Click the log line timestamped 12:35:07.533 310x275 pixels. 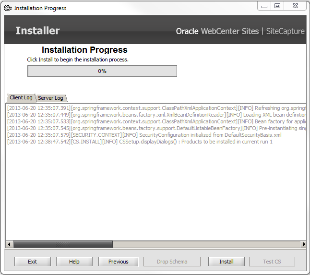[x=156, y=121]
